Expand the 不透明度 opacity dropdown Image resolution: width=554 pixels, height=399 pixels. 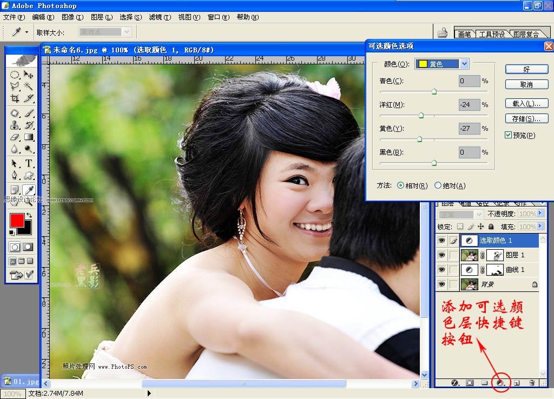point(540,213)
